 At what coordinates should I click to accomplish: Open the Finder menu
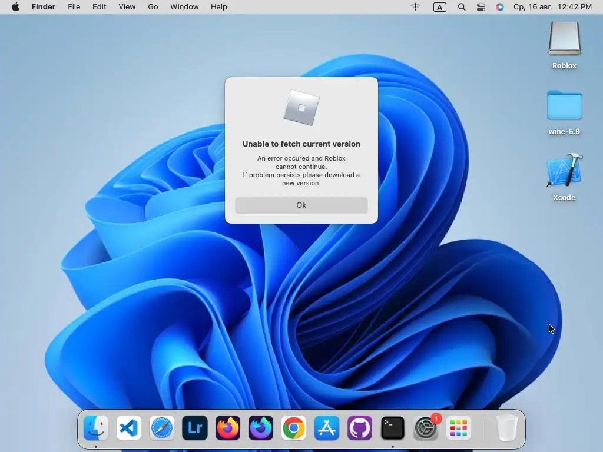[44, 7]
